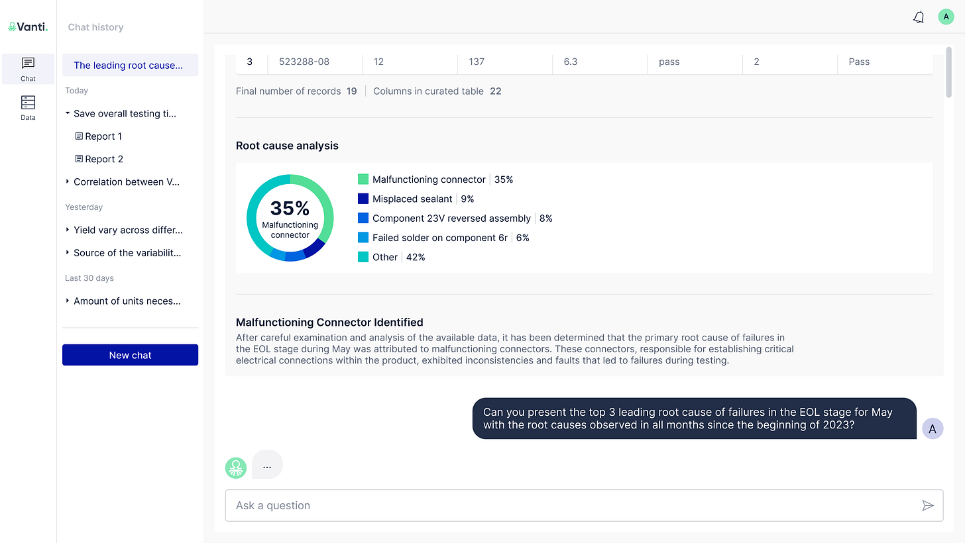Viewport: 965px width, 543px height.
Task: Select The leading root cause chat
Action: pyautogui.click(x=130, y=65)
